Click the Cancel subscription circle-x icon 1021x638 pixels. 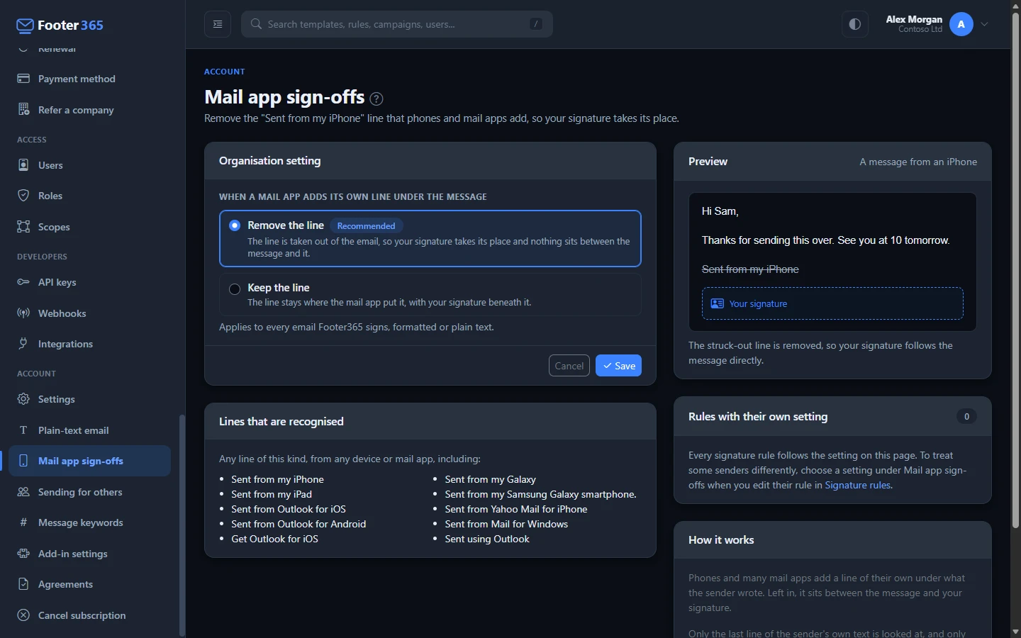pyautogui.click(x=23, y=615)
